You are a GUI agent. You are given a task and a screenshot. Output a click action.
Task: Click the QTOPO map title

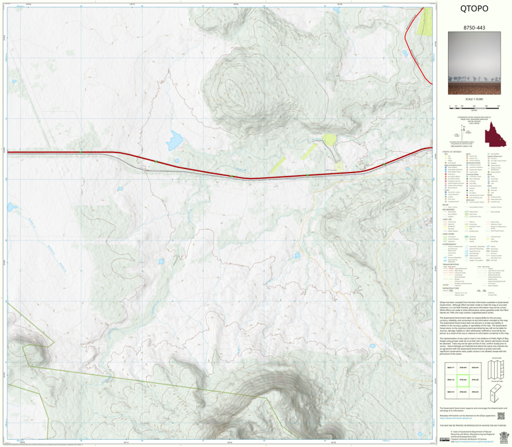tap(474, 9)
